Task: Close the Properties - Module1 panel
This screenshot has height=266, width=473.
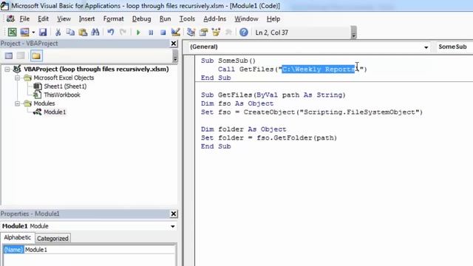Action: 174,214
